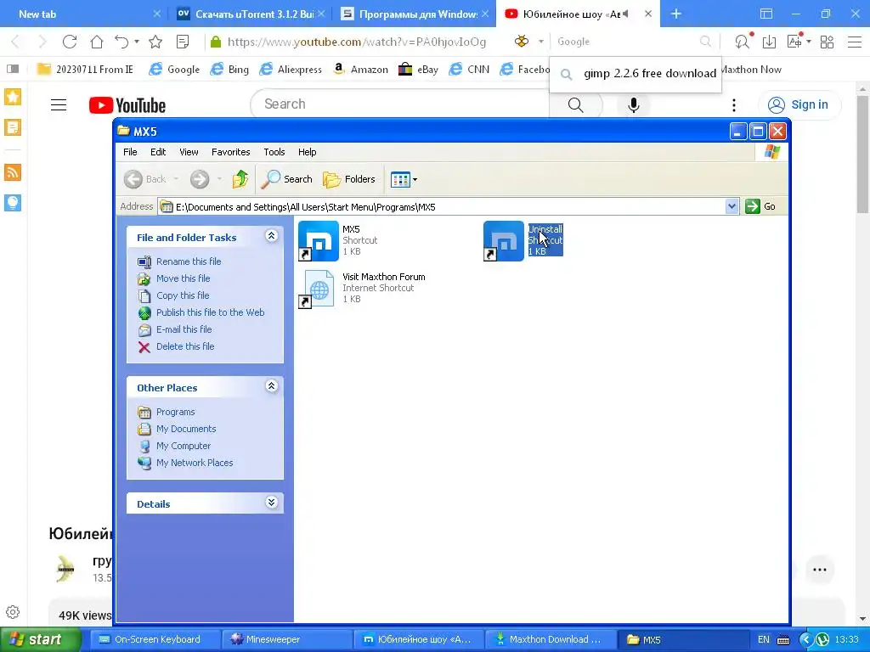Open the notes icon in left sidebar
The width and height of the screenshot is (870, 652).
[13, 127]
